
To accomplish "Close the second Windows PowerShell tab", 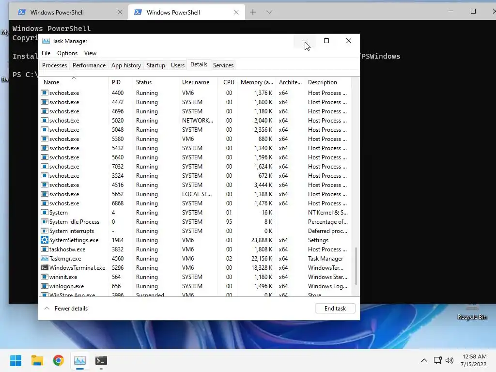I will [x=236, y=12].
